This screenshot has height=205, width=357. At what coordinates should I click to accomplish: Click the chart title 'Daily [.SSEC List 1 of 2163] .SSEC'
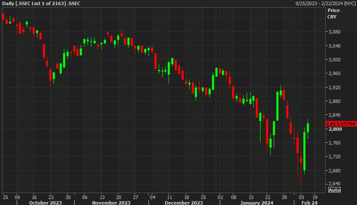click(41, 4)
